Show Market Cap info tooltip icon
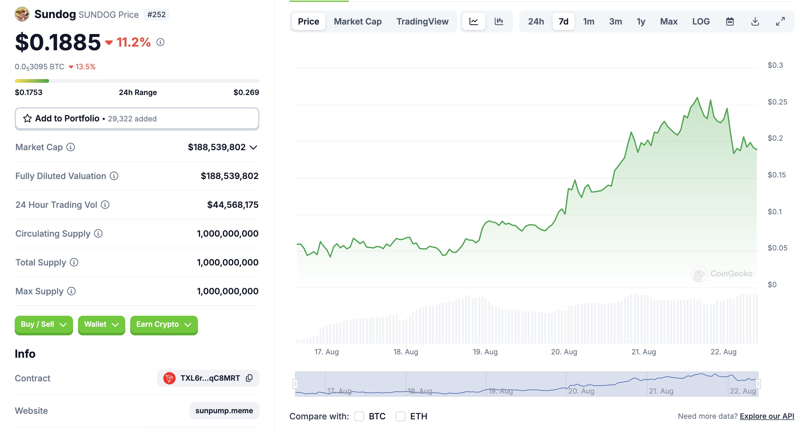 (x=71, y=147)
